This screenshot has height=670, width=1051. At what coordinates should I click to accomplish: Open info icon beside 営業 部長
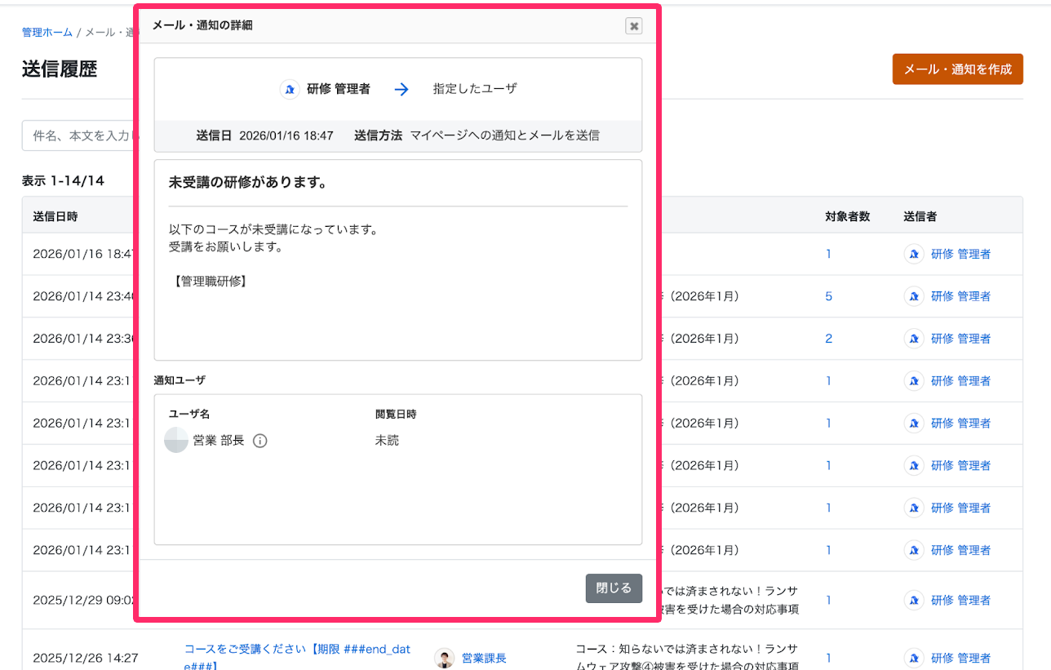click(x=260, y=441)
